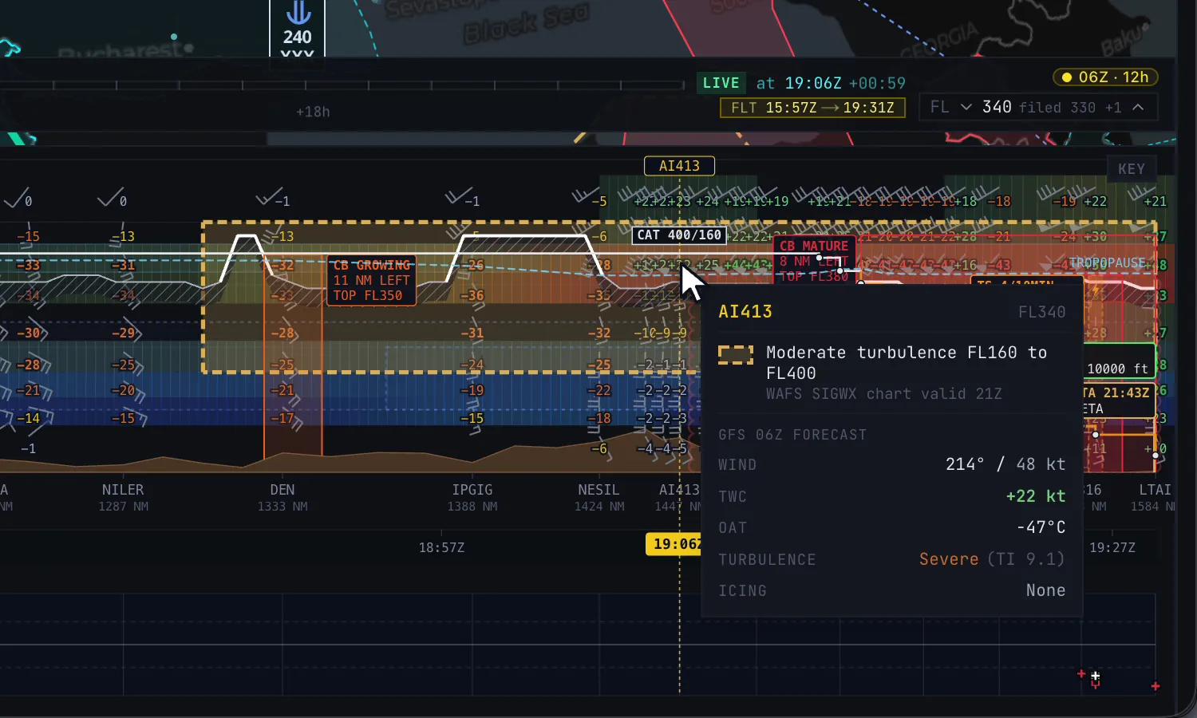1197x718 pixels.
Task: Select the IPGIG waypoint label
Action: pos(472,490)
